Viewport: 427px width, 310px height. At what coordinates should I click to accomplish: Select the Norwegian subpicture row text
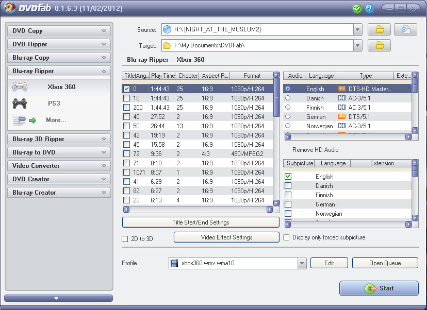click(x=329, y=214)
